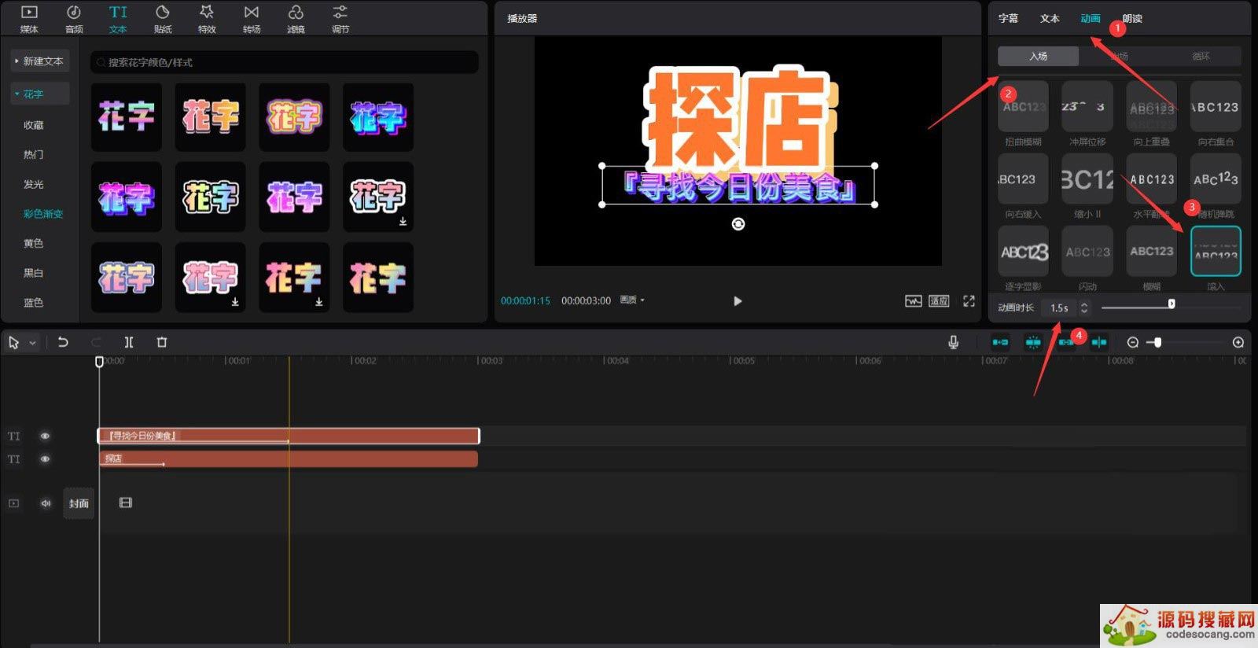This screenshot has width=1258, height=648.
Task: Open the 转场 transitions panel
Action: click(252, 19)
